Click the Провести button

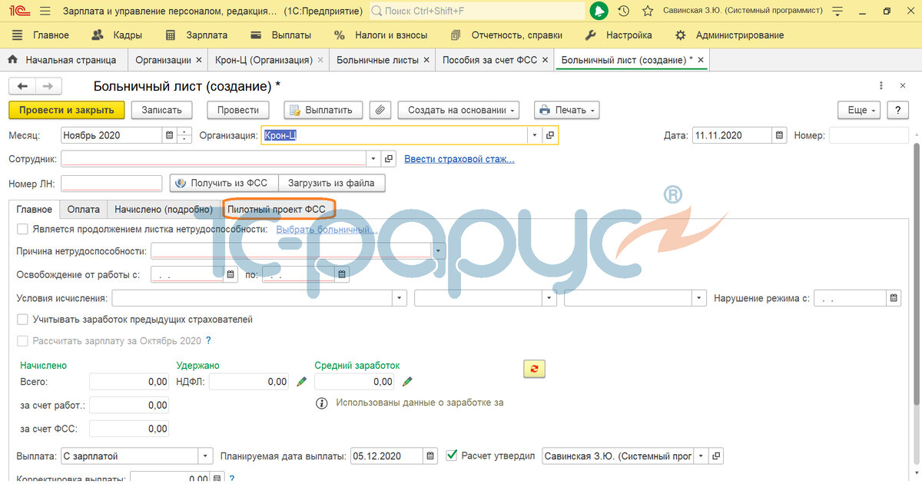238,110
